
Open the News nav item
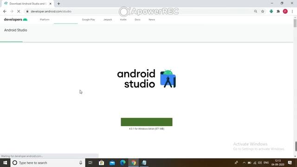point(152,19)
